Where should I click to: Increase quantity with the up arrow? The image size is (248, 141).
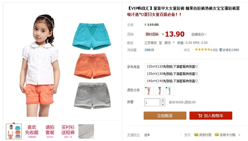coord(163,100)
